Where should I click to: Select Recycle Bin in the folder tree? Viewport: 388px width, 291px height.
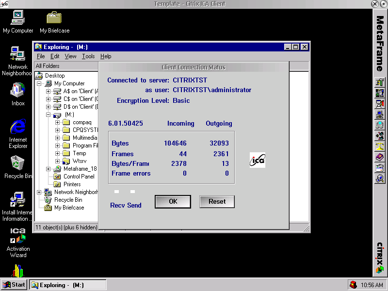tap(68, 200)
